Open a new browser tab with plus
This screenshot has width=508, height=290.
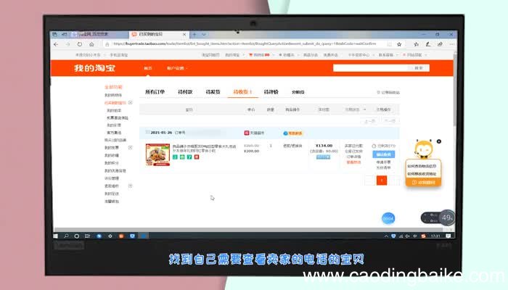click(x=194, y=34)
